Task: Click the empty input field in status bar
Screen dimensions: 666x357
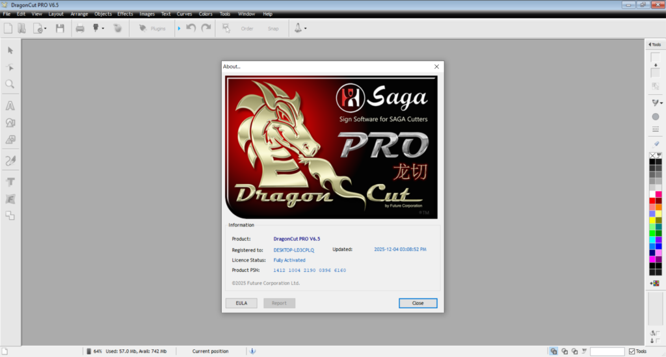Action: click(607, 351)
